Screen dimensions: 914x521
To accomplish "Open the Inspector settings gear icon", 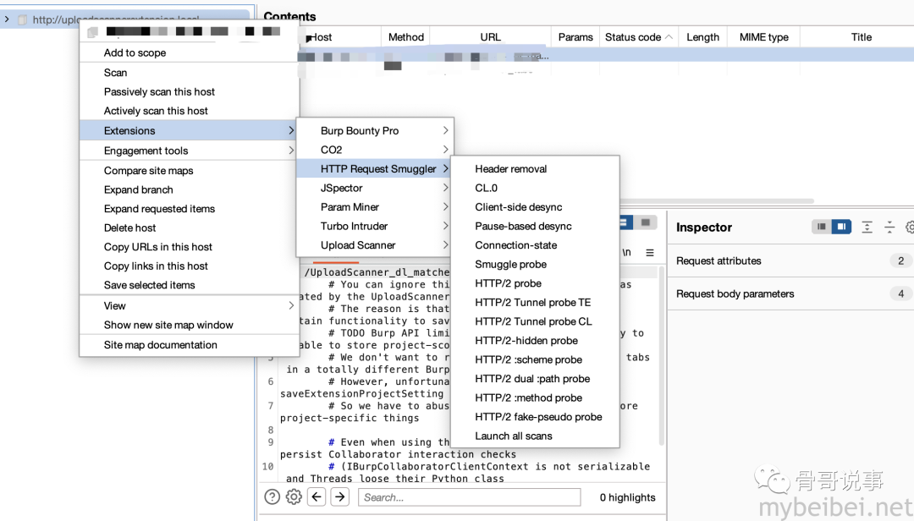I will point(909,227).
